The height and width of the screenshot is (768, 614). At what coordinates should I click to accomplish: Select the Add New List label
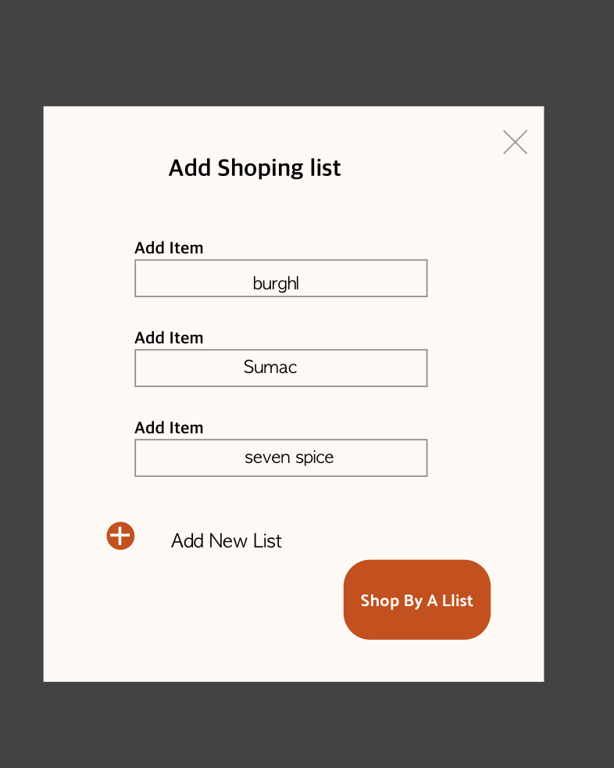pos(226,540)
